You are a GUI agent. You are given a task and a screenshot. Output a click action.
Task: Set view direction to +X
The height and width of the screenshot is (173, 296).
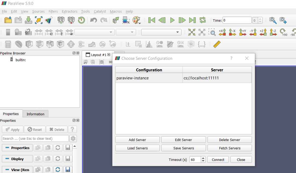click(x=222, y=32)
